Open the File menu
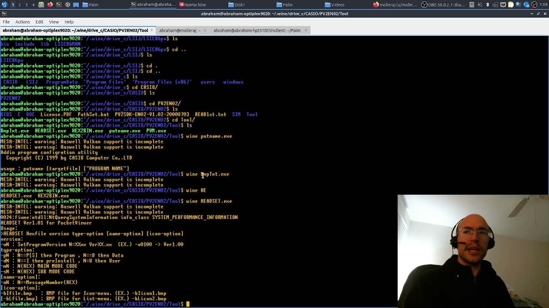Screen dimensions: 549x308 click(6, 22)
